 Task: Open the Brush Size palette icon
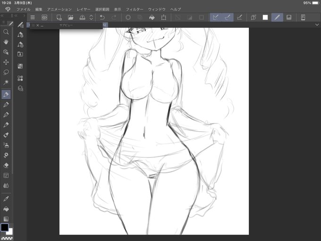click(x=20, y=44)
